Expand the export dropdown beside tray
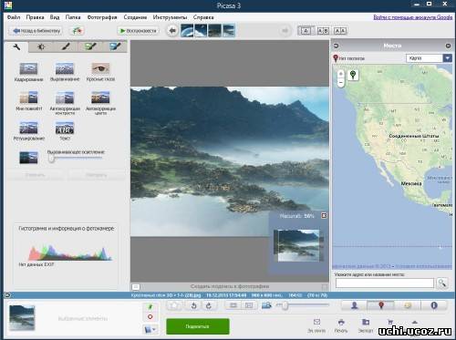This screenshot has height=340, width=456. pos(150,329)
